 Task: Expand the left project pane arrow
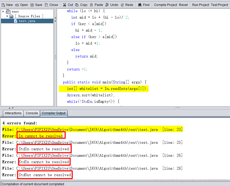pyautogui.click(x=55, y=21)
